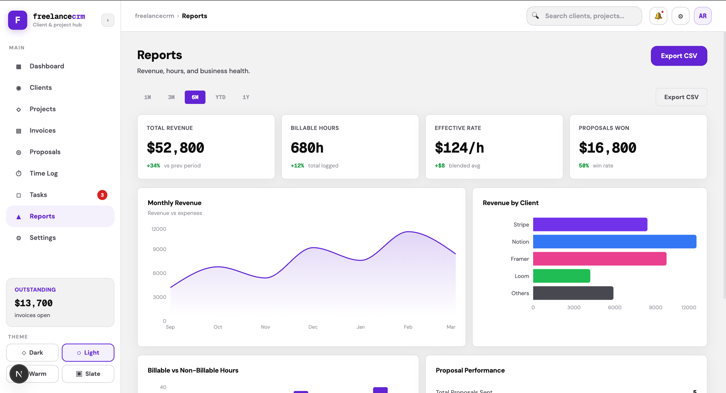Screen dimensions: 726x393
Task: Open the Dashboard from sidebar
Action: [x=47, y=66]
